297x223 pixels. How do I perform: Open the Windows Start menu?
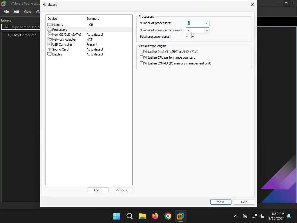pyautogui.click(x=117, y=216)
